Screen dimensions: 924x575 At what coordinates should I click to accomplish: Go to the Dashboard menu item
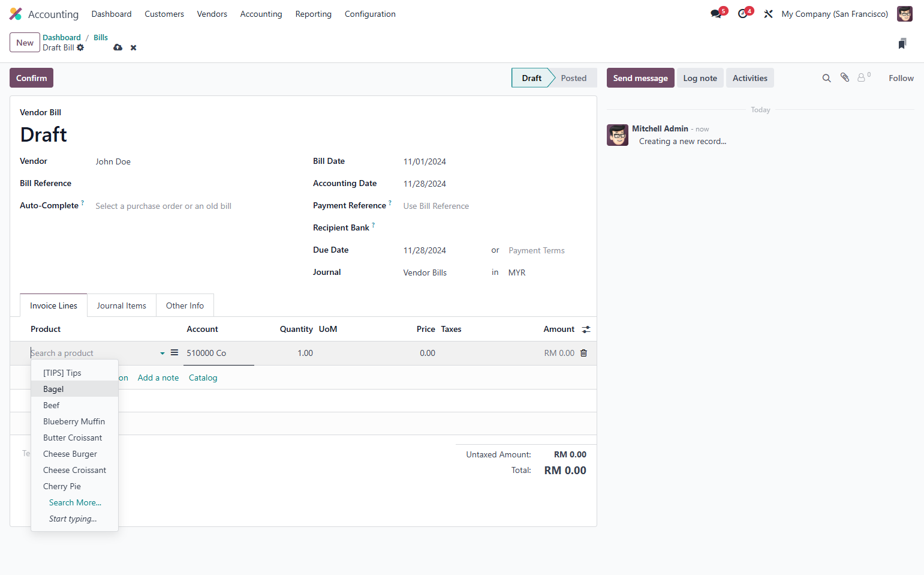(x=112, y=14)
